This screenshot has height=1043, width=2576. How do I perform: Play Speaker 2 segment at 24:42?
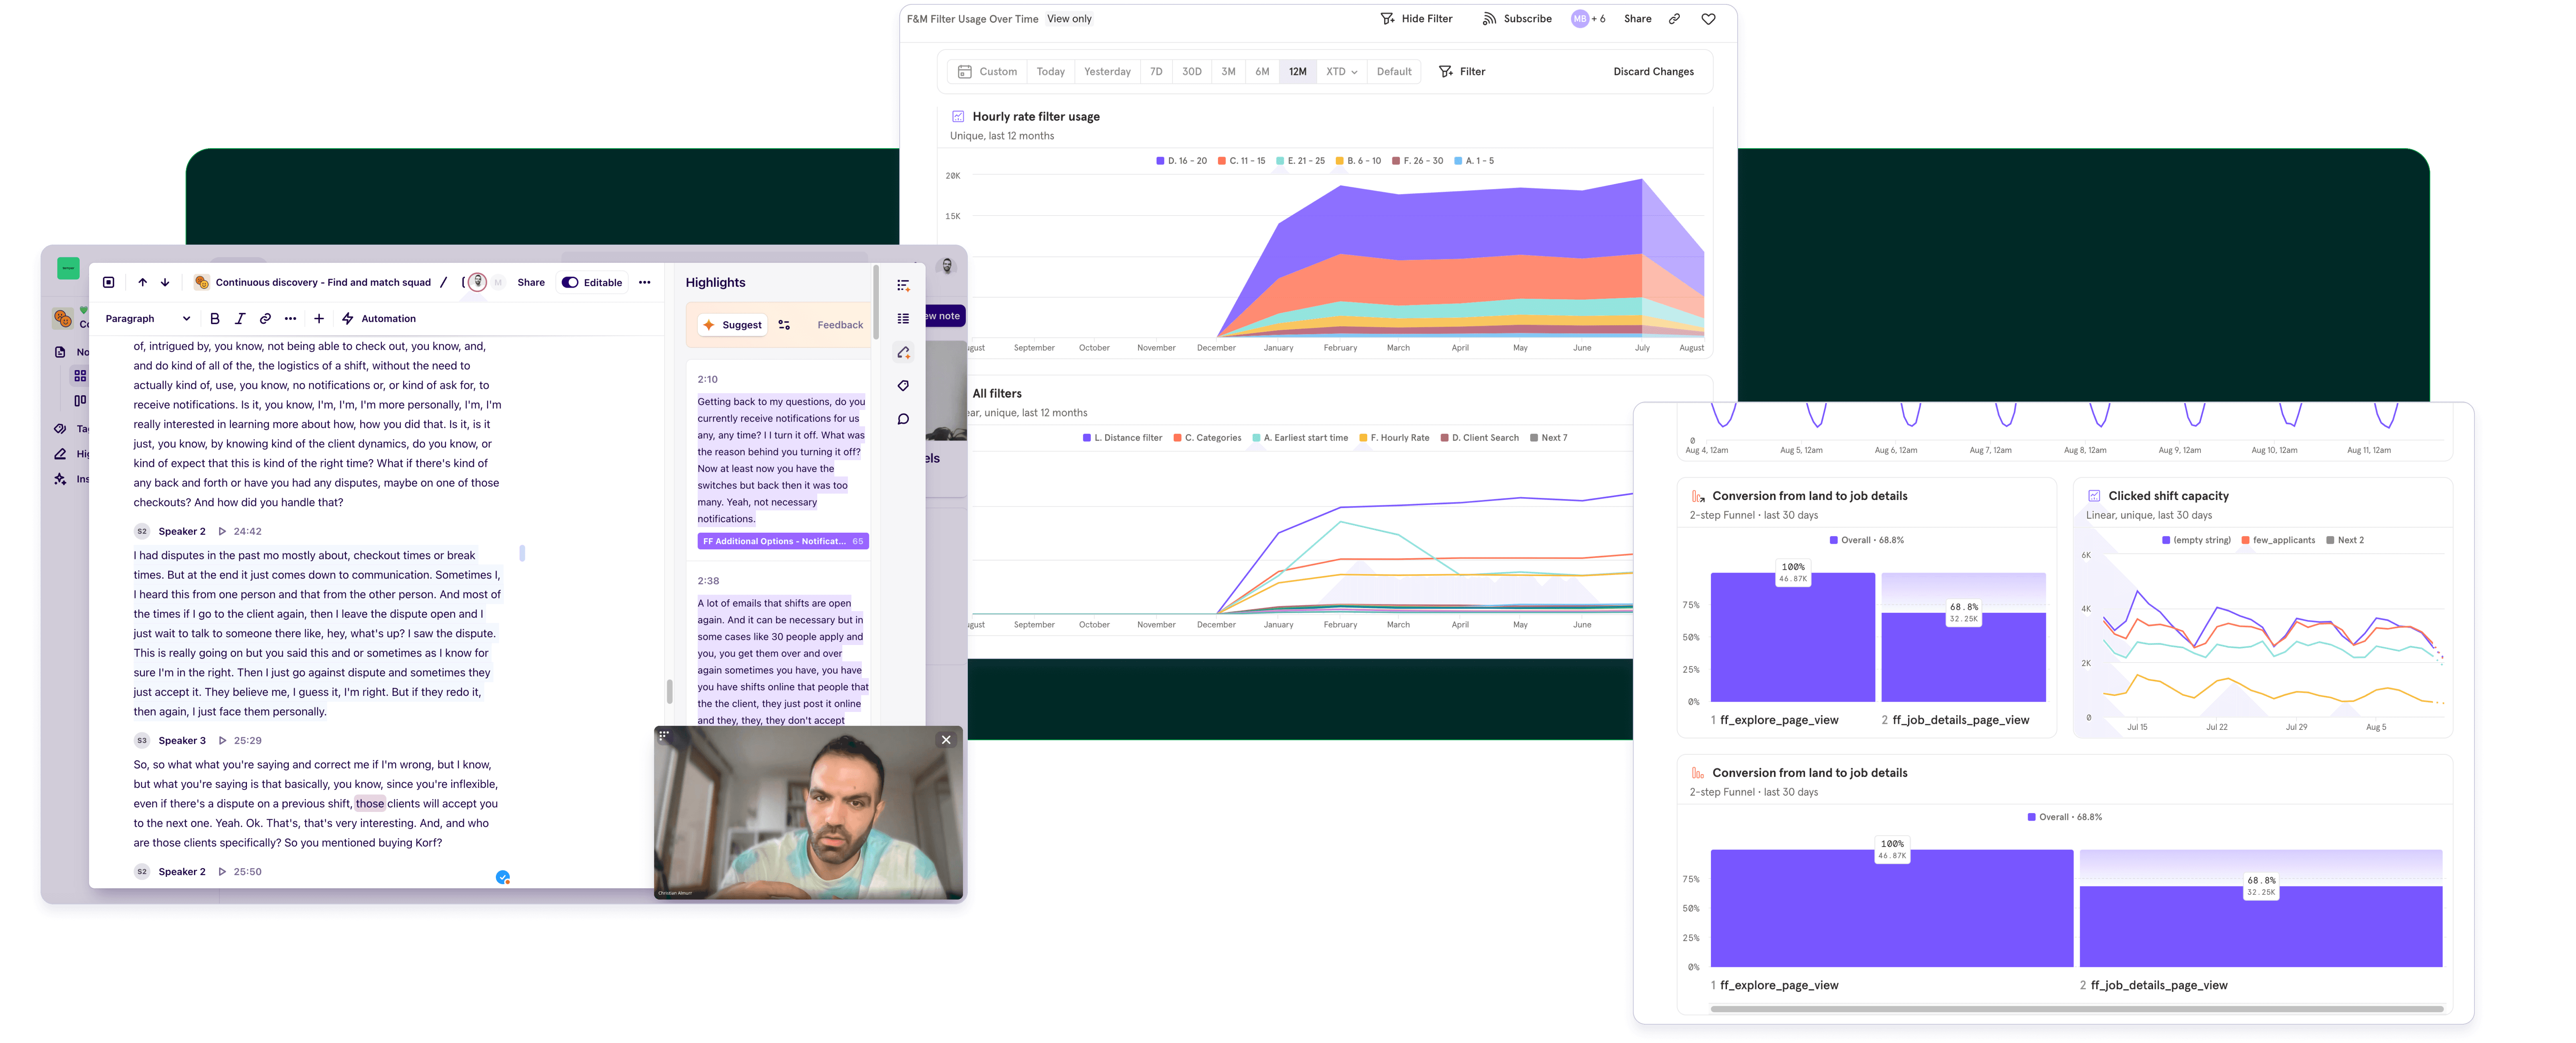(222, 532)
